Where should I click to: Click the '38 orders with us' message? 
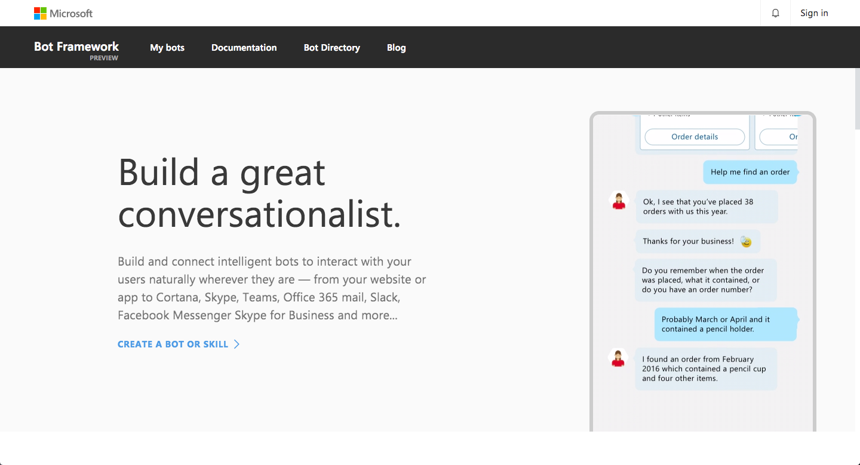(705, 207)
